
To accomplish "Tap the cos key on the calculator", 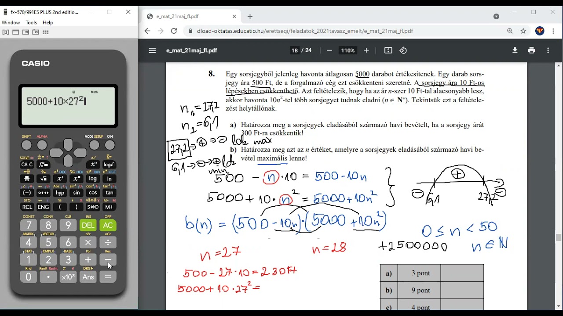I will click(93, 193).
